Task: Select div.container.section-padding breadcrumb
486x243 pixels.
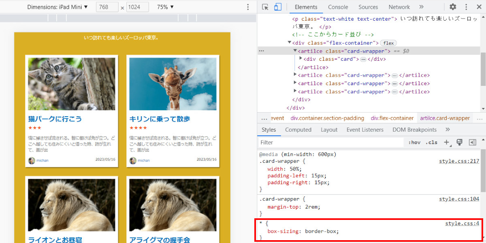Action: pyautogui.click(x=327, y=118)
